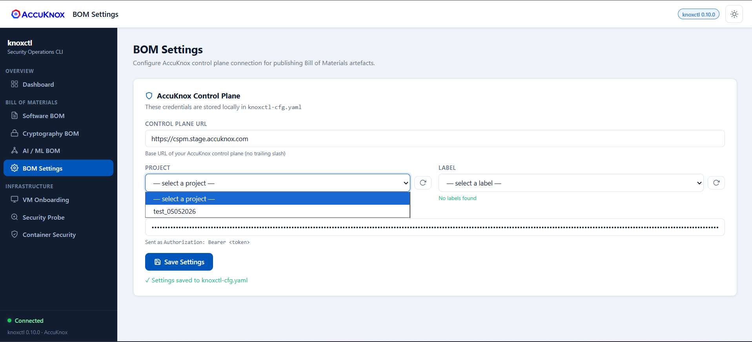Click the Container Security shield icon
Image resolution: width=752 pixels, height=342 pixels.
tap(15, 234)
